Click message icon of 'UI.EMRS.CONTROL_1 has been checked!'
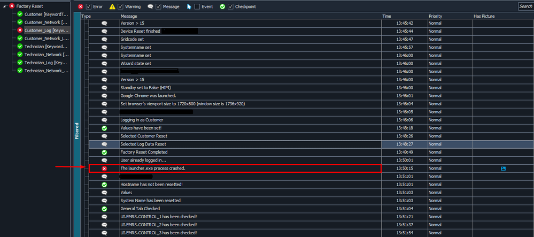The height and width of the screenshot is (237, 534). 105,217
